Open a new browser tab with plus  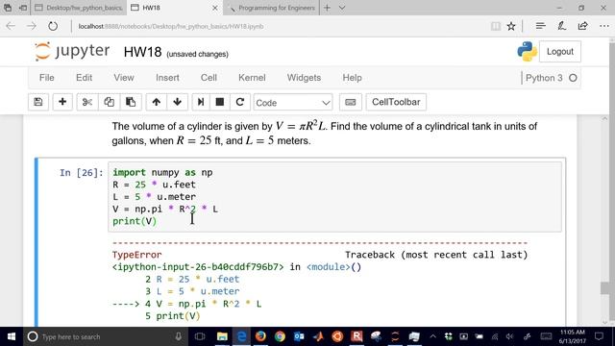tap(327, 8)
